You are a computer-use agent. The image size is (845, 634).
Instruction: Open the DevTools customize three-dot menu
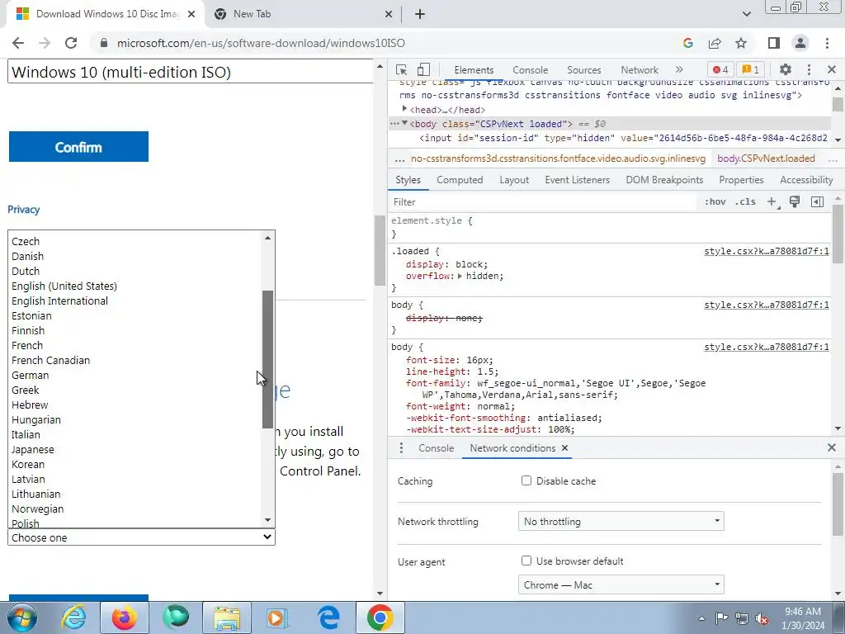[x=809, y=69]
